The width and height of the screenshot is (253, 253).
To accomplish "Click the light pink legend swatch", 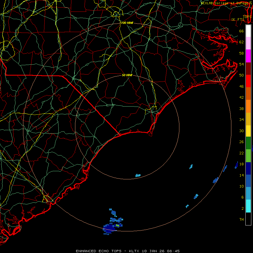I will [248, 43].
